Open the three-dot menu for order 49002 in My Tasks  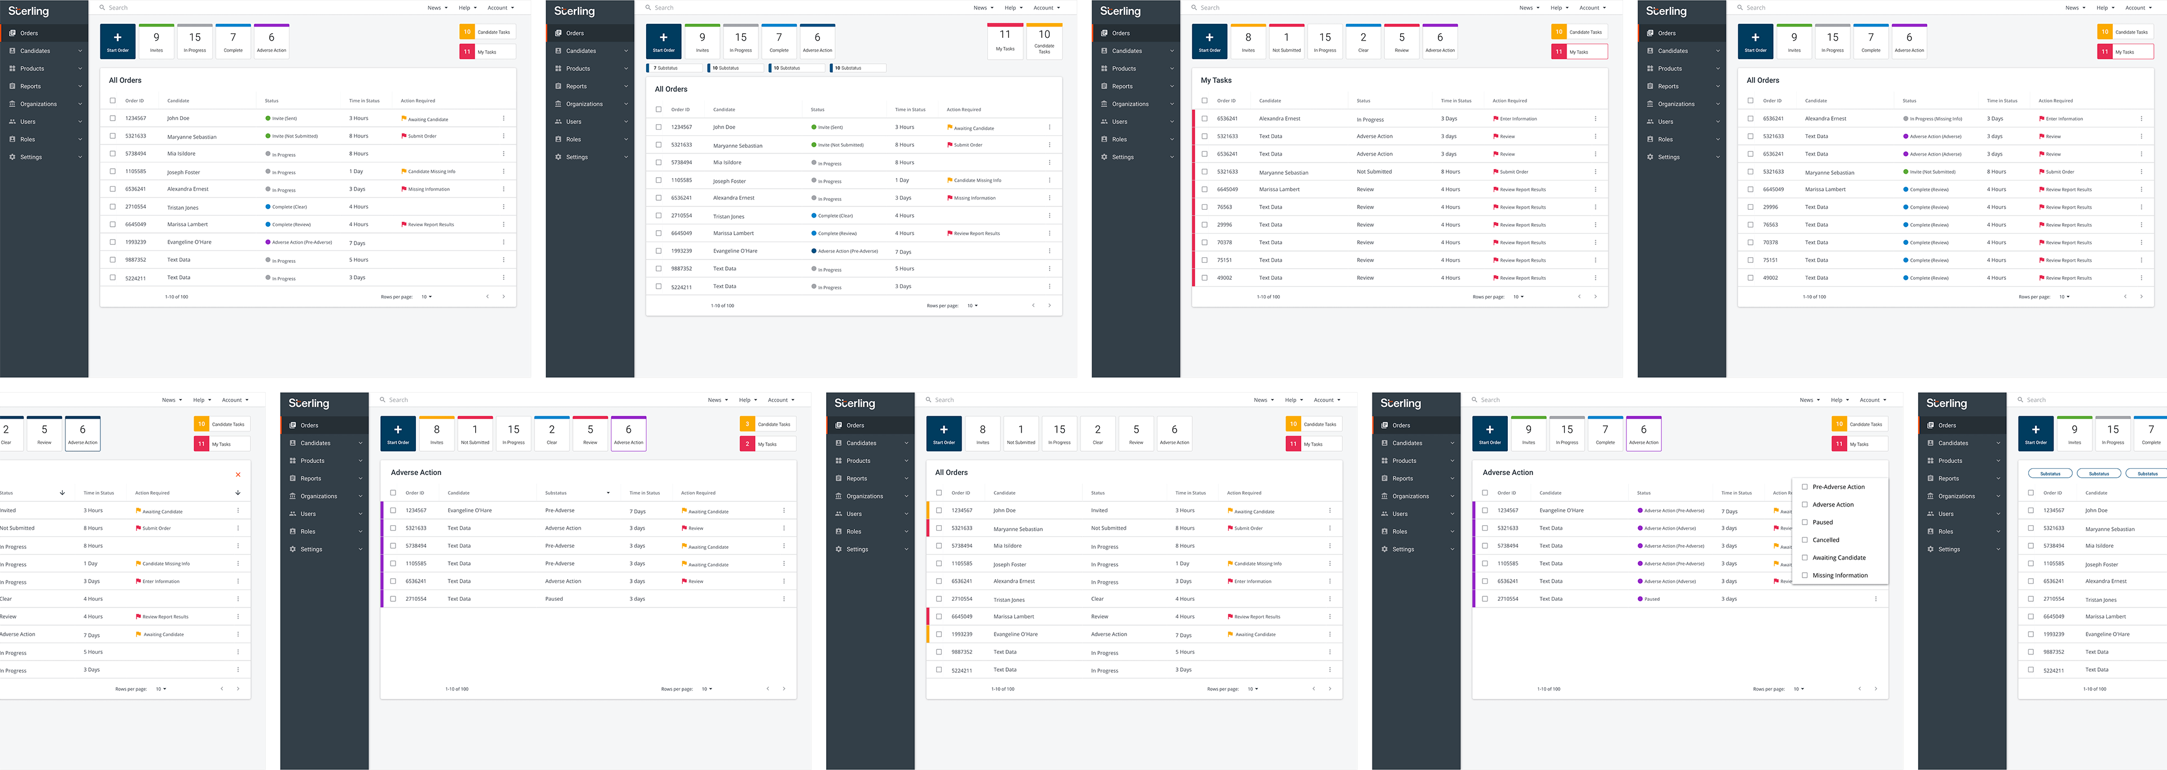click(1595, 278)
